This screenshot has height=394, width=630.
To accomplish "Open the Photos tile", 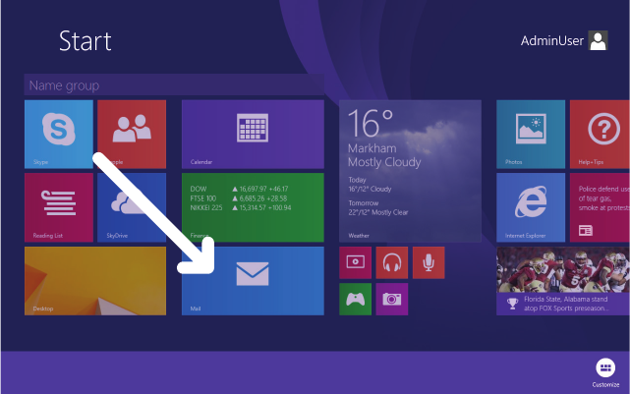I will 531,135.
